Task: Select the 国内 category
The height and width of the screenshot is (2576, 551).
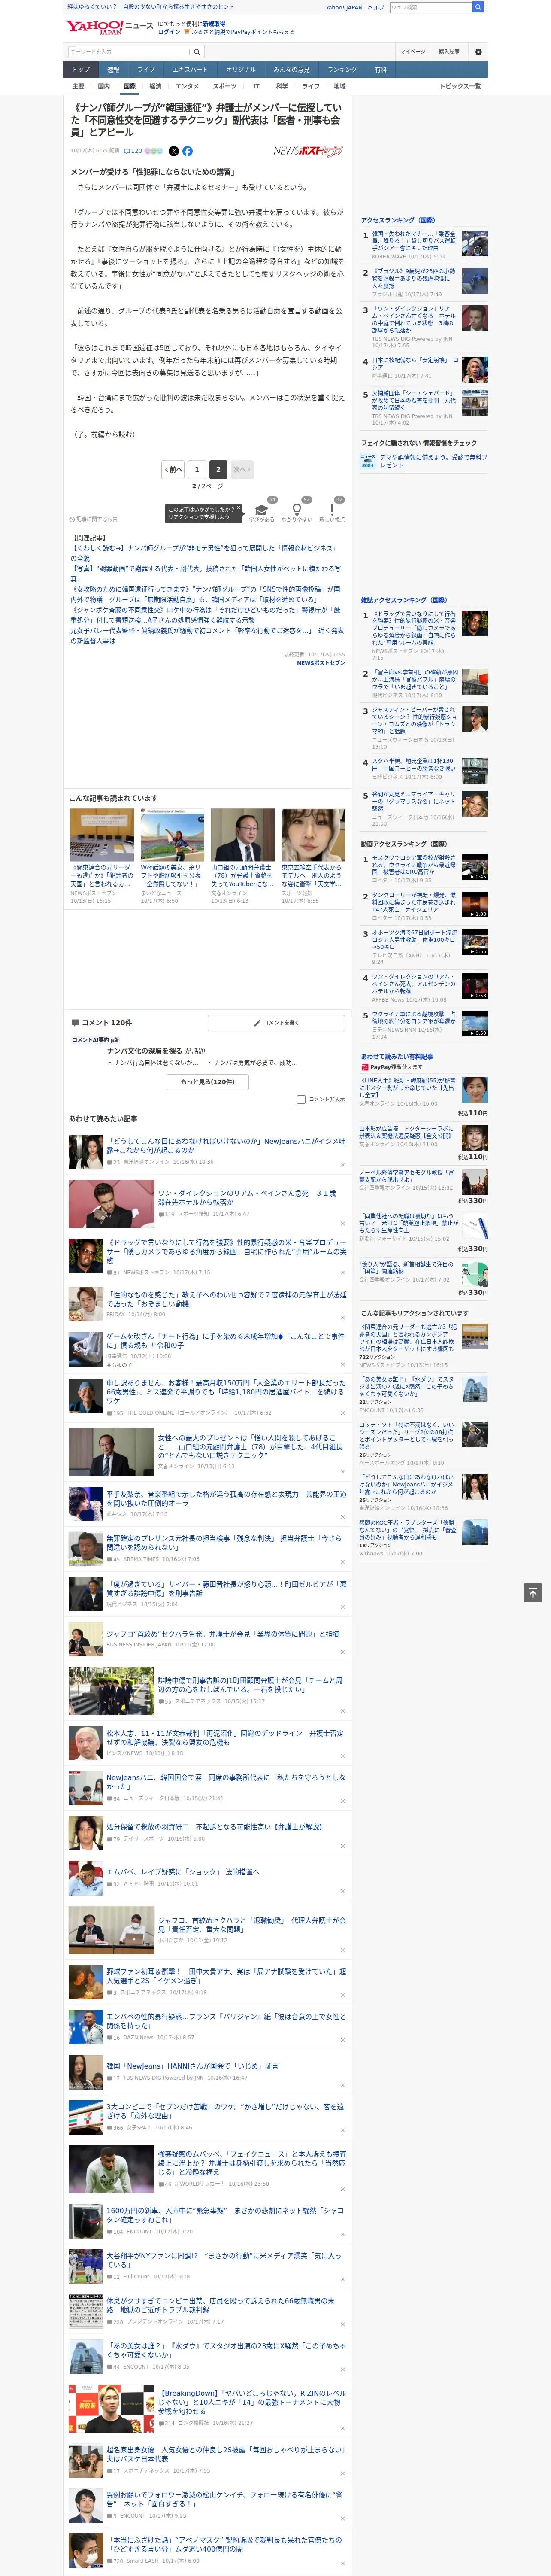Action: (104, 86)
